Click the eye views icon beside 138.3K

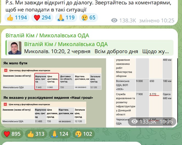click(114, 20)
